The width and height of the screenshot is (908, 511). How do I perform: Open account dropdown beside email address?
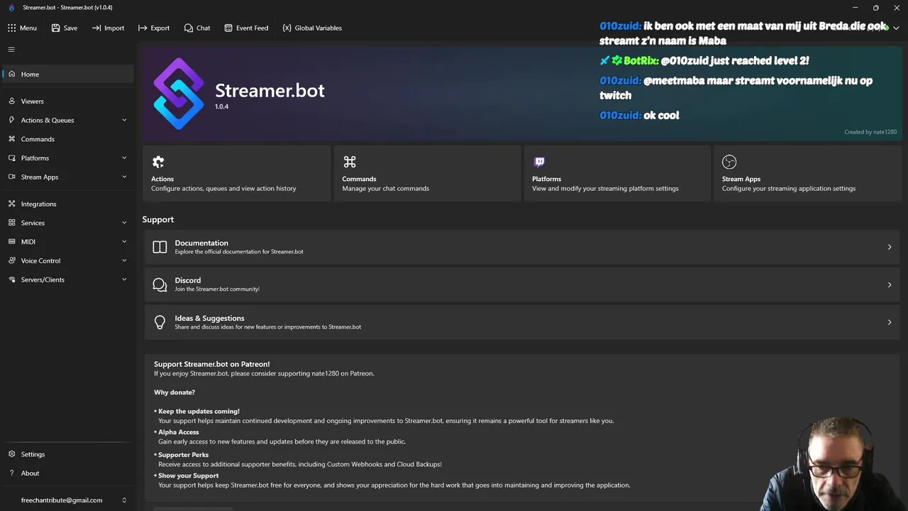pos(124,500)
